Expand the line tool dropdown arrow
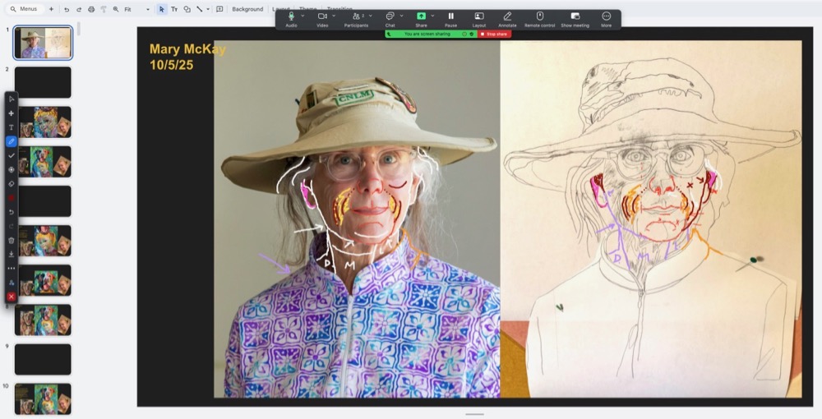Image resolution: width=822 pixels, height=419 pixels. coord(208,9)
